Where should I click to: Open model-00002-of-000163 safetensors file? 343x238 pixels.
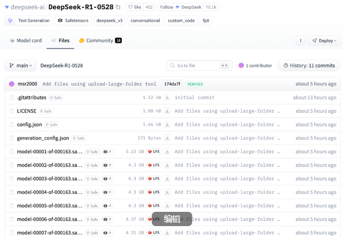coord(50,165)
